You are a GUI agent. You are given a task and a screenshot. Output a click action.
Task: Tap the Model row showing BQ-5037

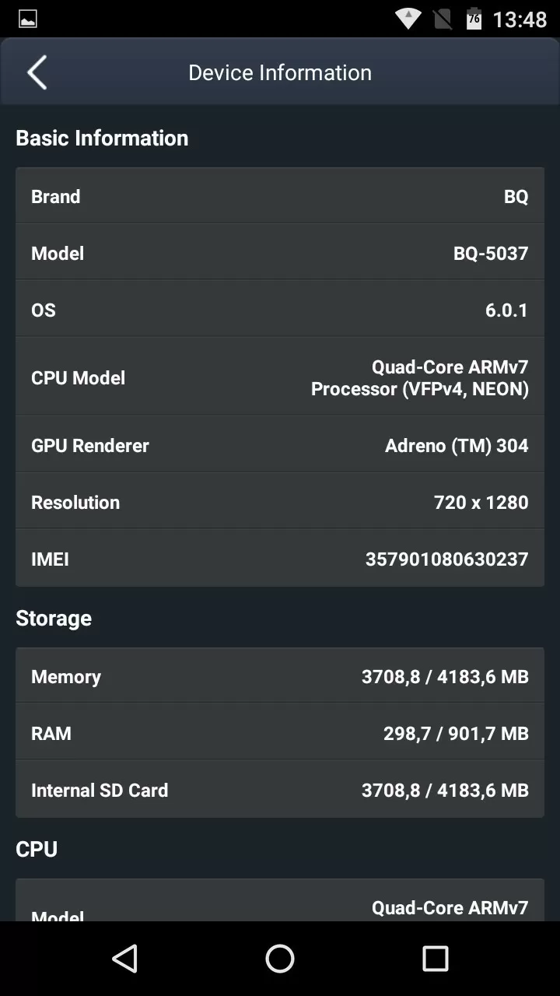pos(280,253)
